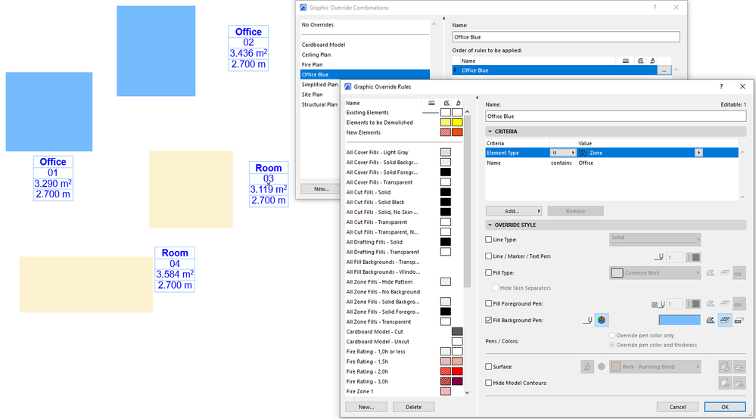Click the cover fill icon in Fill Type row
This screenshot has height=419, width=756.
pyautogui.click(x=725, y=273)
